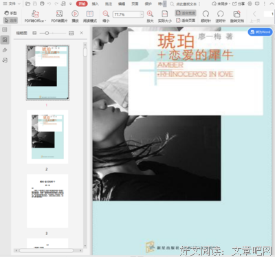Click the 分享 share button
The width and height of the screenshot is (275, 257).
tap(239, 3)
